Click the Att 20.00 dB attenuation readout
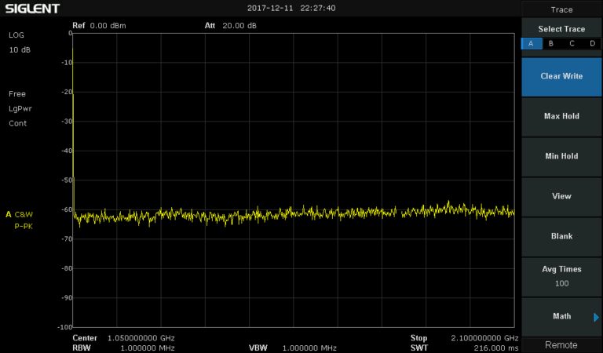The height and width of the screenshot is (353, 603). click(230, 25)
